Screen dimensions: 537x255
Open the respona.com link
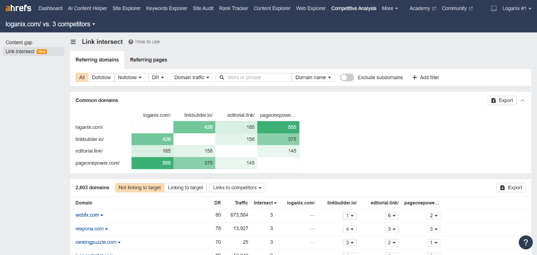[89, 229]
